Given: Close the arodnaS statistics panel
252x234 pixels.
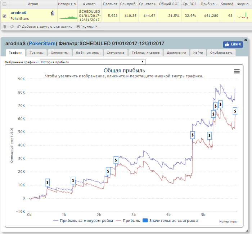Looking at the screenshot, I should click(246, 40).
